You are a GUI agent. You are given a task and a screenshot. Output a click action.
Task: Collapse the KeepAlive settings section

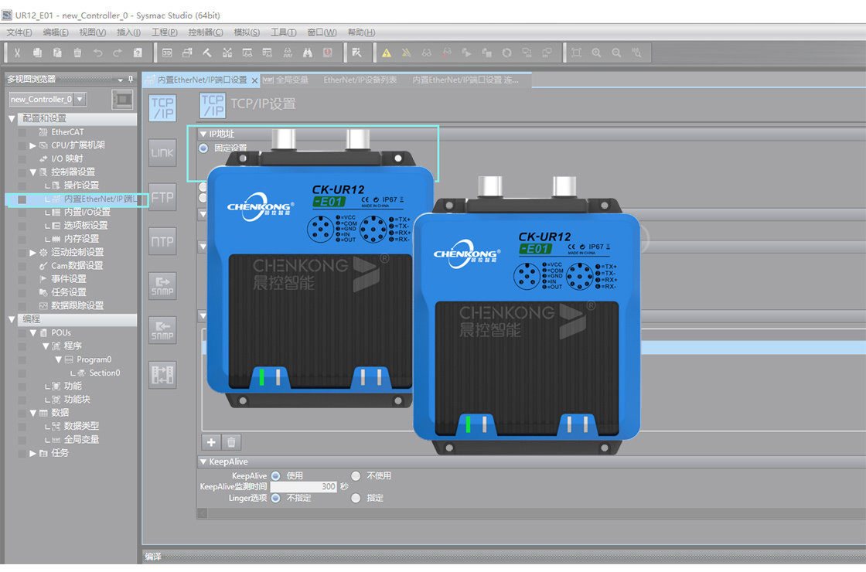click(x=203, y=461)
